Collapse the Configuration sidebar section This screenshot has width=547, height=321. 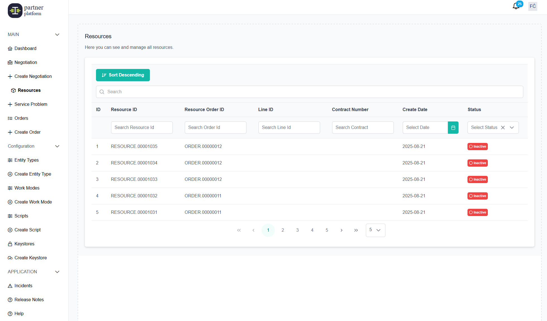pyautogui.click(x=57, y=146)
